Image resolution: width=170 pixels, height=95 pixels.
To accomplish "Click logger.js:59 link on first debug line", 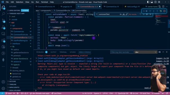I will pyautogui.click(x=162, y=58).
